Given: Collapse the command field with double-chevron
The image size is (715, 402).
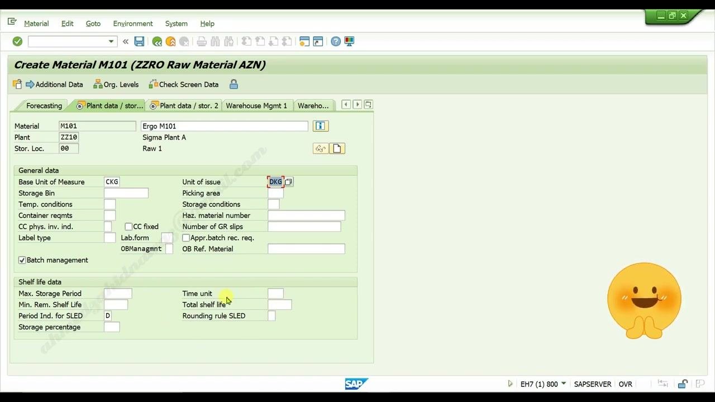Looking at the screenshot, I should click(x=126, y=41).
